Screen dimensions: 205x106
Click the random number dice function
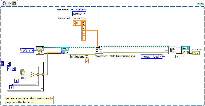pyautogui.click(x=23, y=72)
